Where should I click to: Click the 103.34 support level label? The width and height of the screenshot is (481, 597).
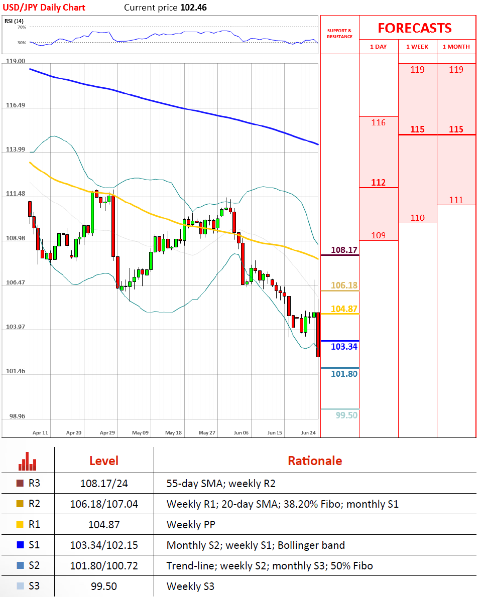point(344,347)
